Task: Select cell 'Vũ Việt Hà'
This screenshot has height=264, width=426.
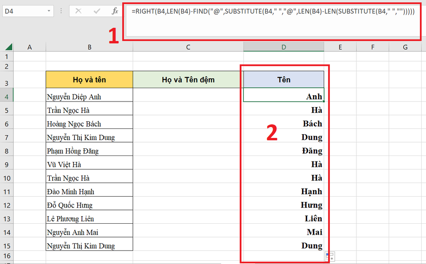Action: click(89, 163)
